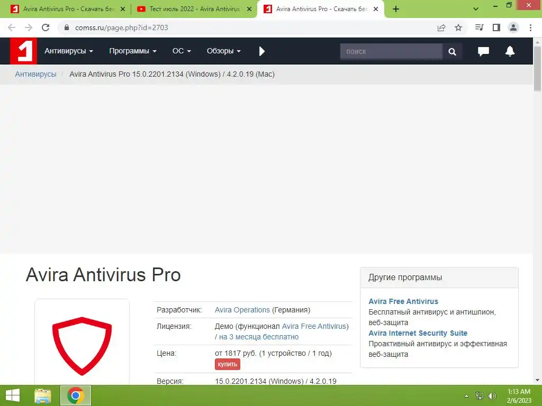The width and height of the screenshot is (542, 406).
Task: Click the volume speaker tray icon
Action: (x=492, y=396)
